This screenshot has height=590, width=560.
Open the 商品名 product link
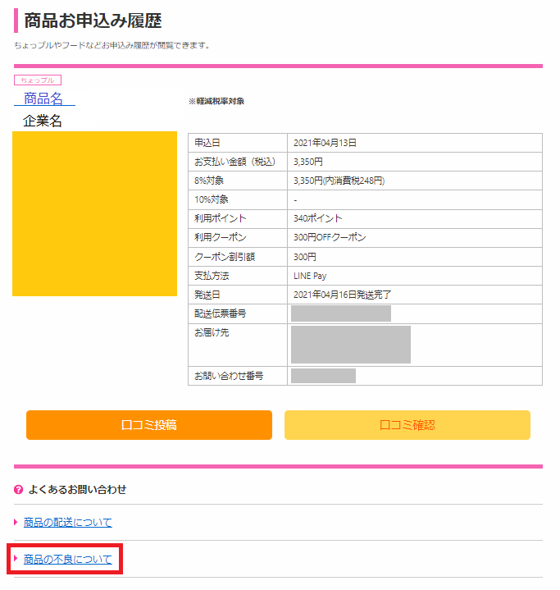click(43, 98)
